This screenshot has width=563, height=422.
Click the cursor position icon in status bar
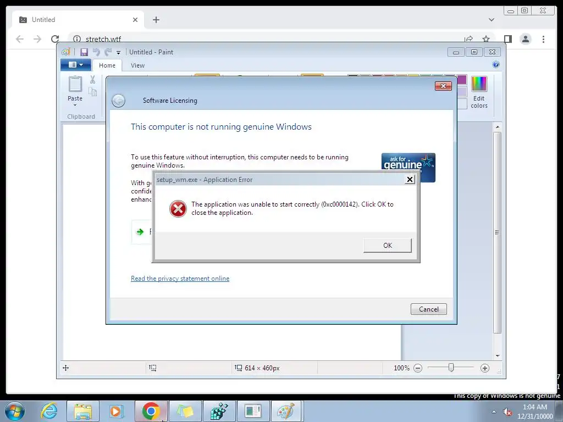pyautogui.click(x=66, y=368)
